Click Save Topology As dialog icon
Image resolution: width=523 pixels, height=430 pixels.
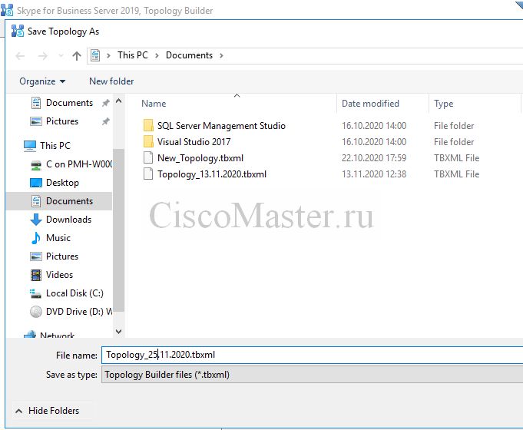[18, 31]
